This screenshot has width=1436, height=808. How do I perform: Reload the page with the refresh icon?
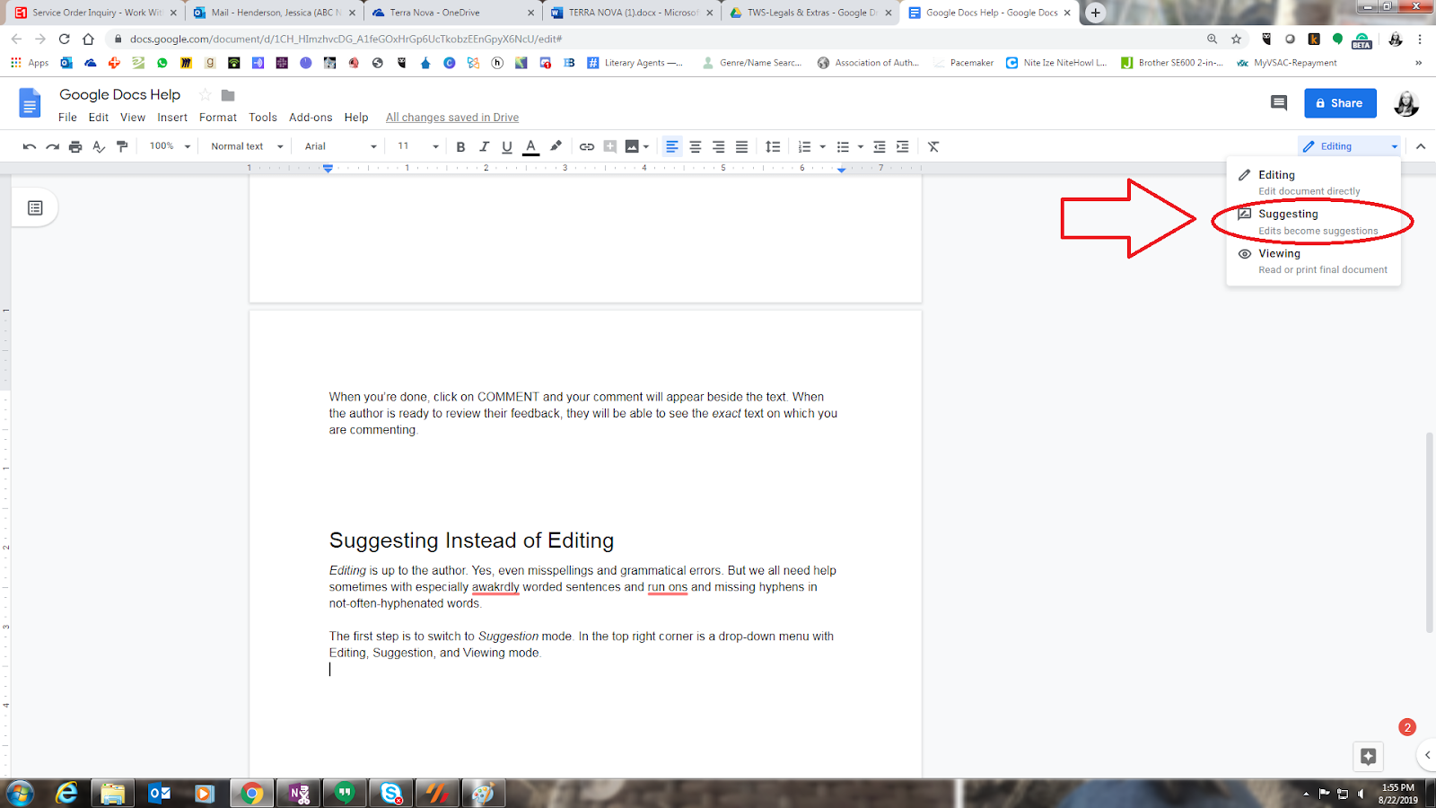tap(64, 40)
